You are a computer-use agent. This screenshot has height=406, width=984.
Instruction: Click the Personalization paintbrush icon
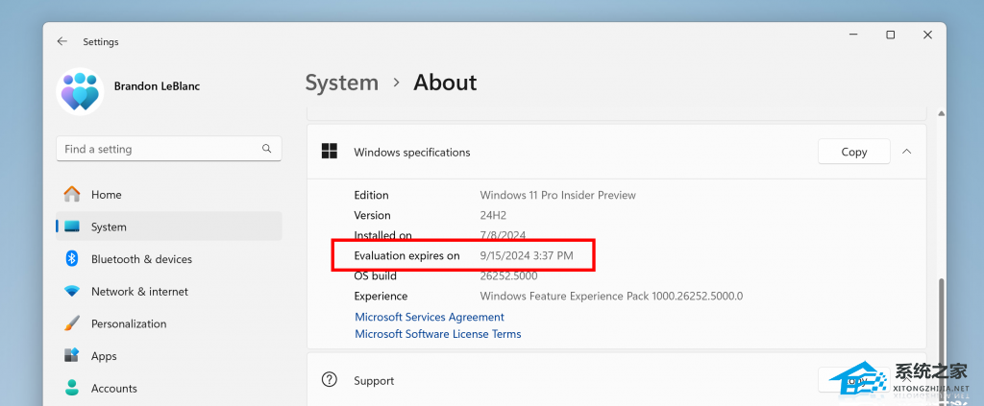pyautogui.click(x=72, y=323)
